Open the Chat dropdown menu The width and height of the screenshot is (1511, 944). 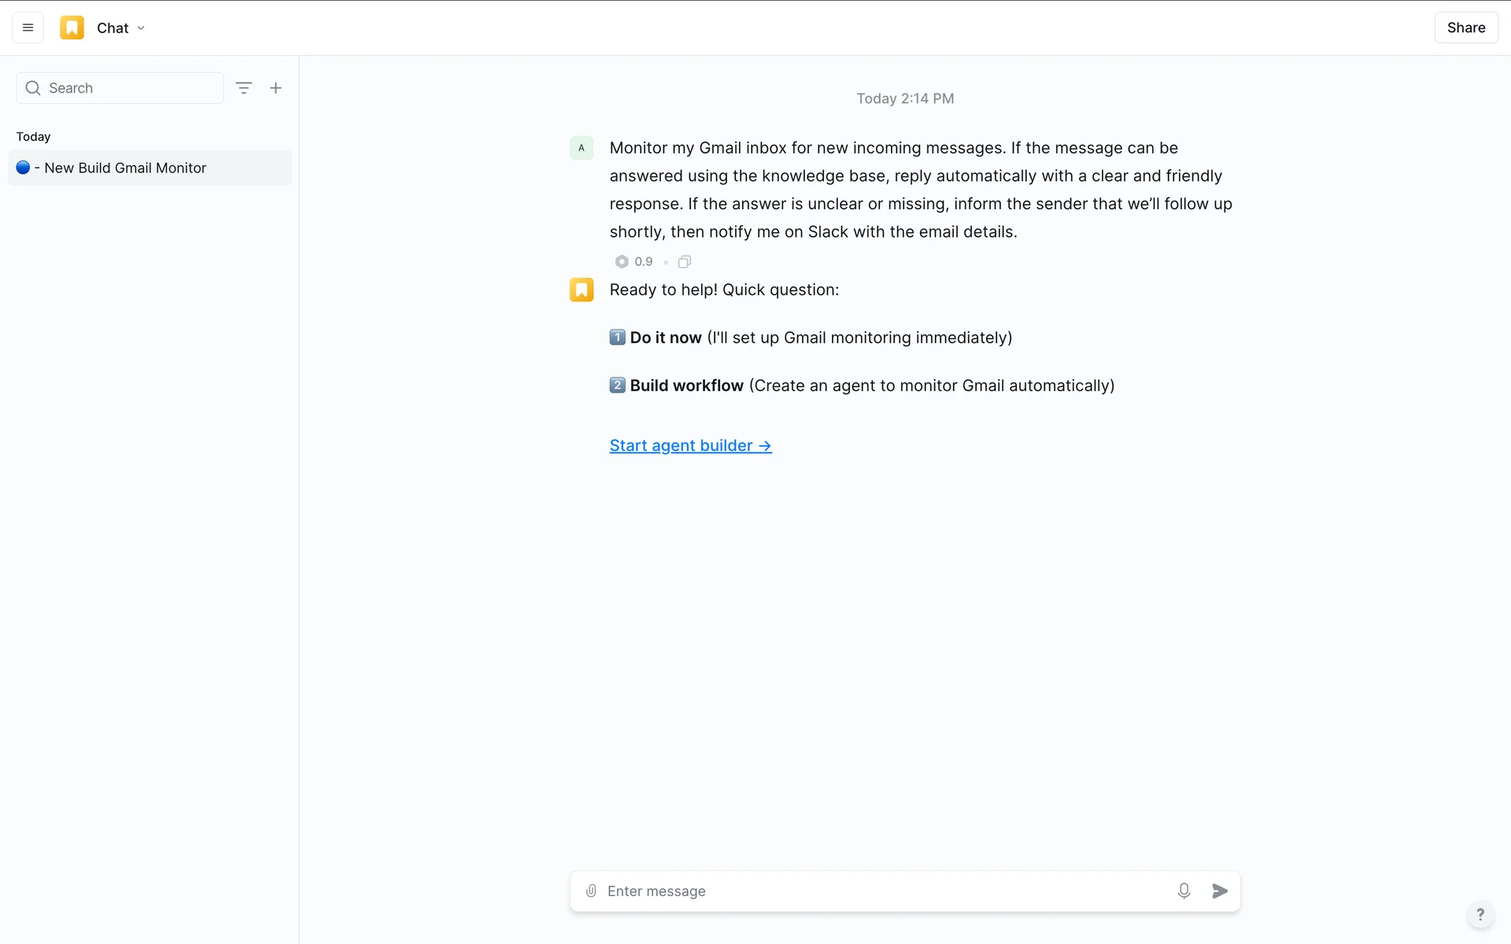tap(121, 28)
